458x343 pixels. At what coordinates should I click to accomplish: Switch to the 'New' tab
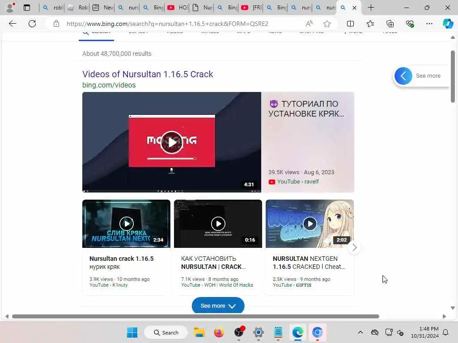(103, 8)
